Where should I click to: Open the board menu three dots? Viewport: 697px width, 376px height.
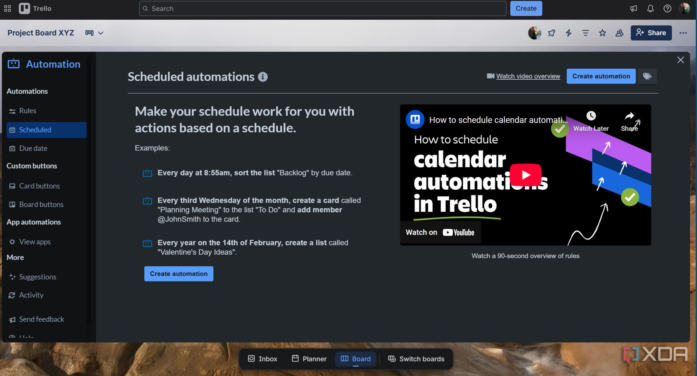click(683, 33)
